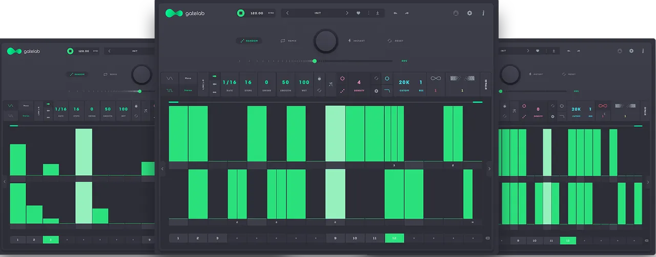This screenshot has height=257, width=656.
Task: Favorite the INIT preset with the center heart icon
Action: [358, 13]
